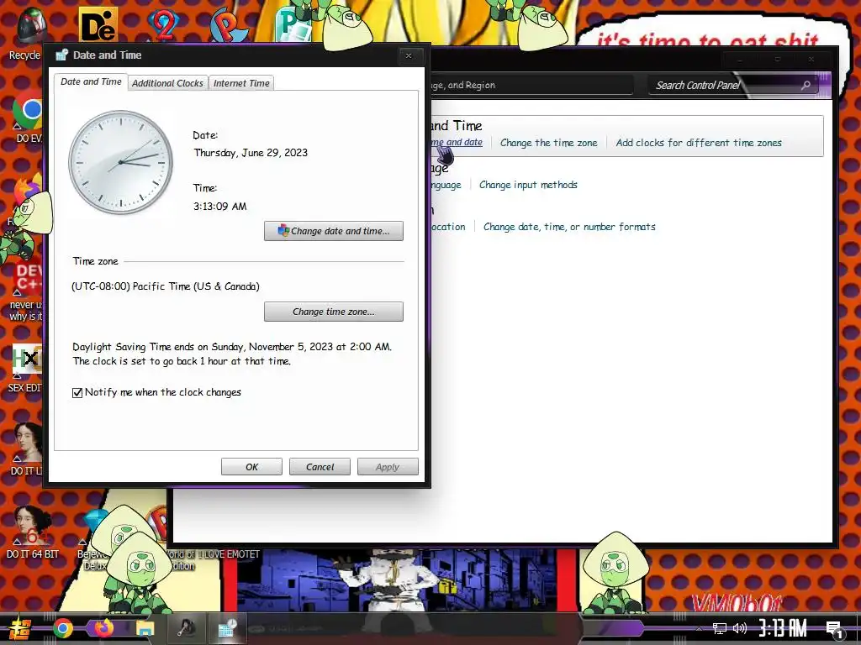Open the notification center icon
The height and width of the screenshot is (645, 861).
(x=835, y=629)
